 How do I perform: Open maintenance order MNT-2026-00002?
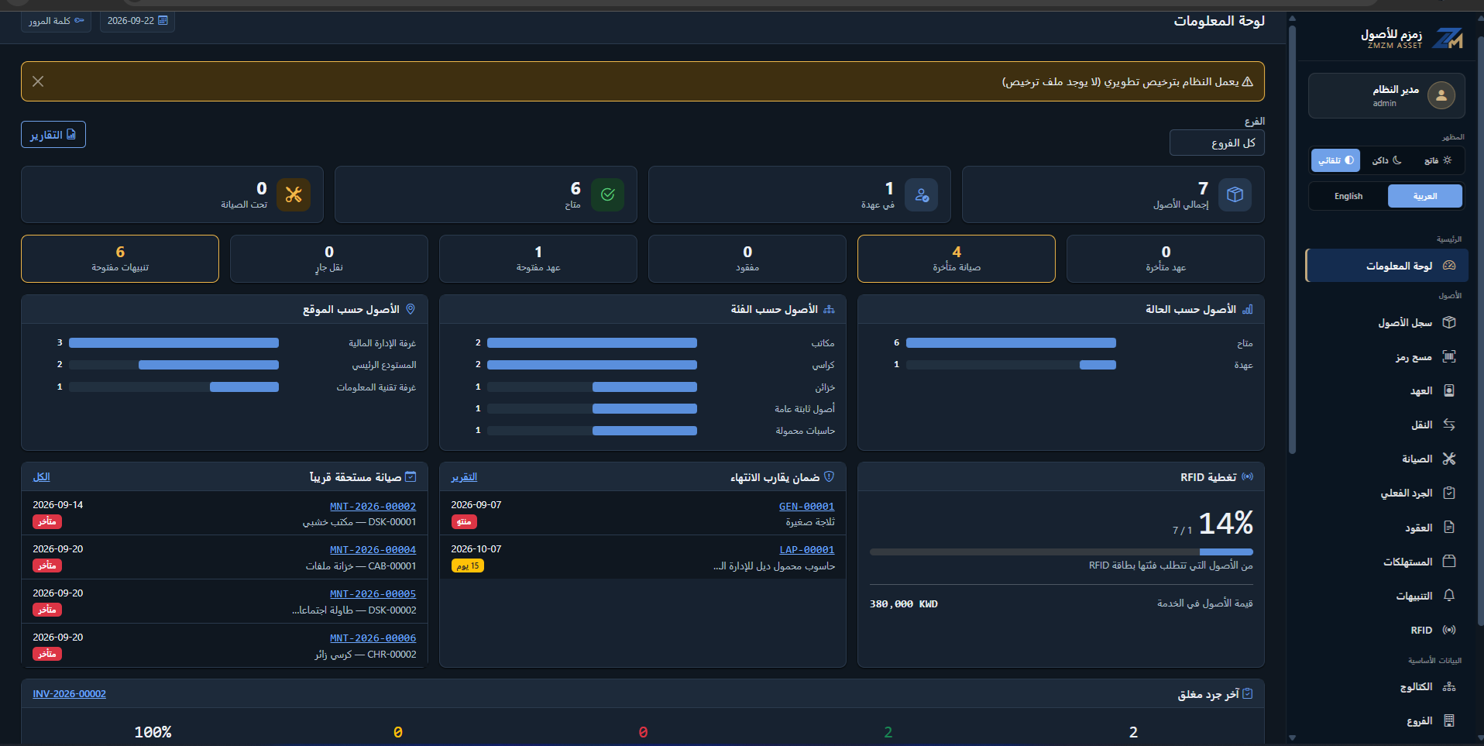click(373, 506)
